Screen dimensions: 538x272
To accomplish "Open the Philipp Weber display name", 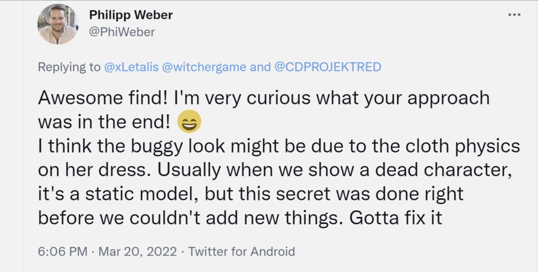I will coord(131,15).
